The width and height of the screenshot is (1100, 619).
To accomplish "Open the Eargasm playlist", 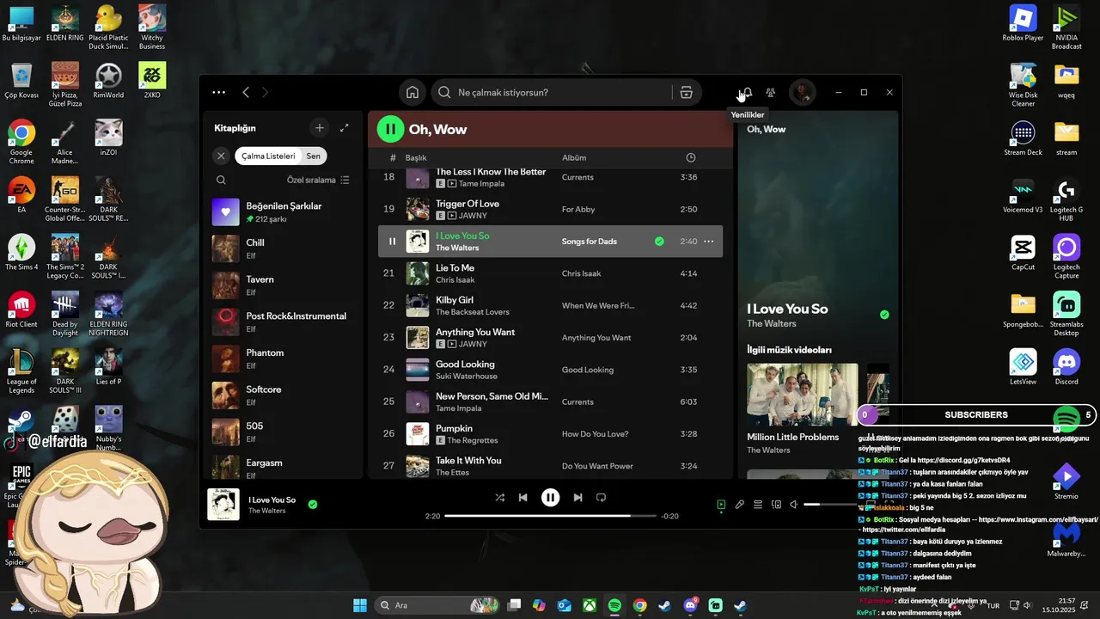I will (x=284, y=468).
